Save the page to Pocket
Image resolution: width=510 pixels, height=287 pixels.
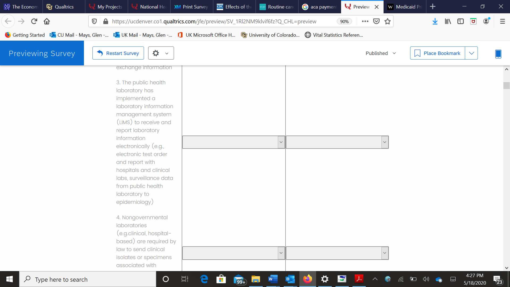click(x=376, y=21)
